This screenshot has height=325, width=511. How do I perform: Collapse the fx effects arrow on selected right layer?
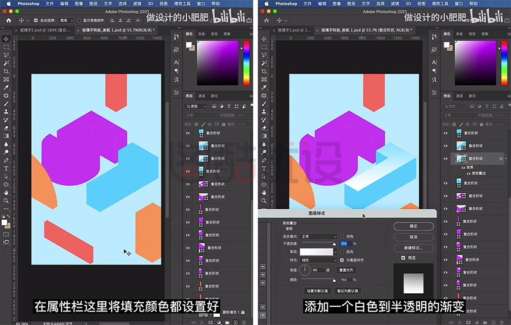[506, 159]
